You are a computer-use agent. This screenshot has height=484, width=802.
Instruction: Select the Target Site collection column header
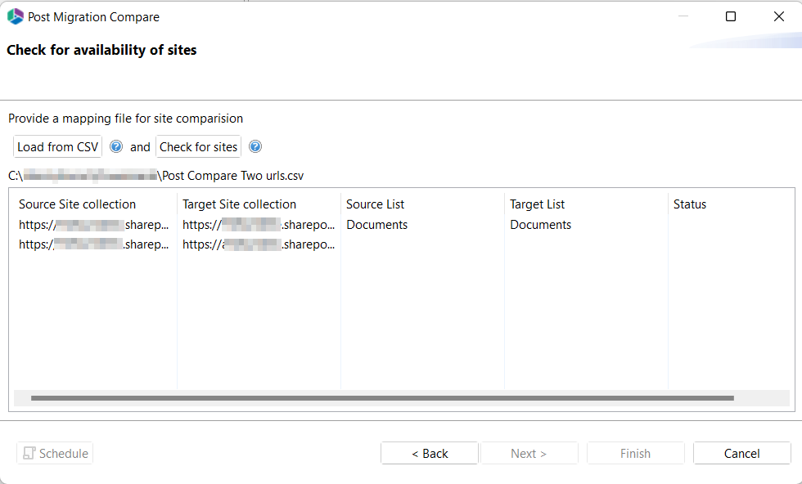239,204
